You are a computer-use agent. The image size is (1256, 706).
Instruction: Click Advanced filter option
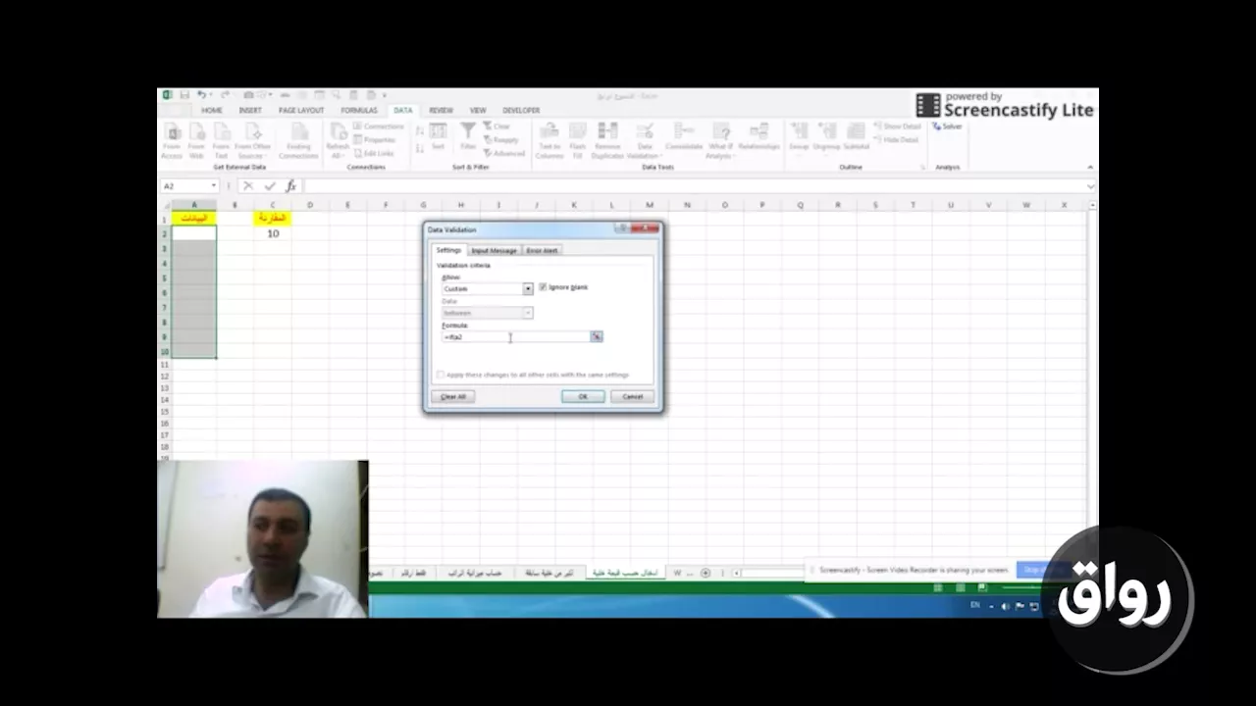[x=504, y=153]
